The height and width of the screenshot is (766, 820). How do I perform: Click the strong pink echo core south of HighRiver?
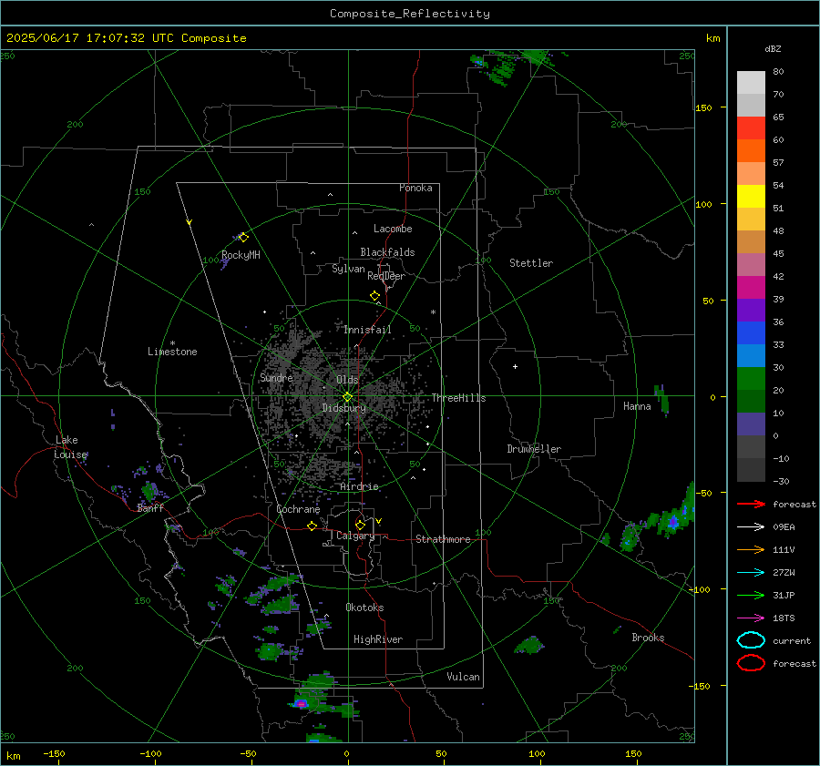coord(301,704)
